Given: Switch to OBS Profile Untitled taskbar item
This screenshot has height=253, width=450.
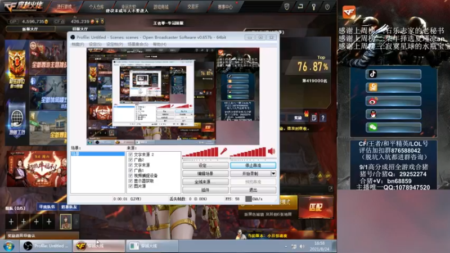Looking at the screenshot, I should point(46,246).
